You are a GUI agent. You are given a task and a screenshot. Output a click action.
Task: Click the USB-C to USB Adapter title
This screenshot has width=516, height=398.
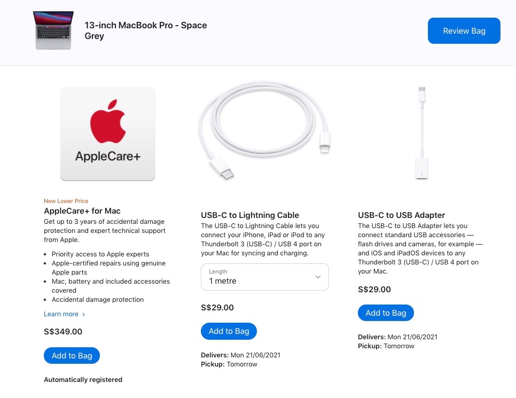point(401,215)
